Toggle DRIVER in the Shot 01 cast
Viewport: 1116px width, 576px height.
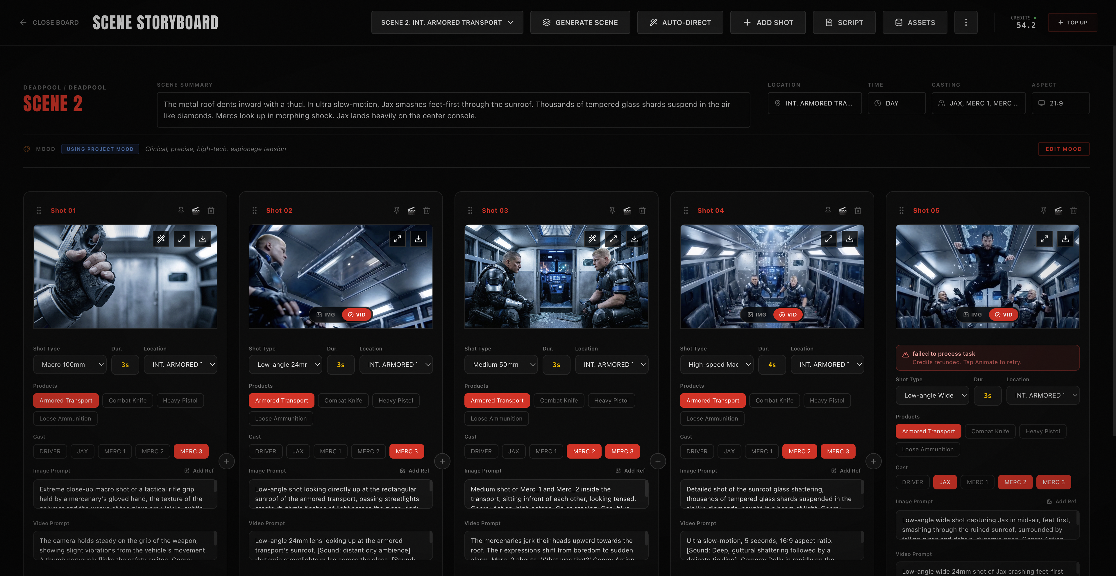coord(49,451)
